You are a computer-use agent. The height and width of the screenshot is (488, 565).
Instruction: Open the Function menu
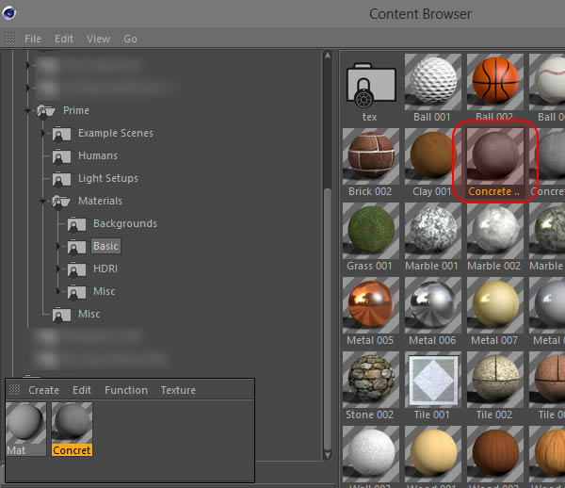coord(126,390)
